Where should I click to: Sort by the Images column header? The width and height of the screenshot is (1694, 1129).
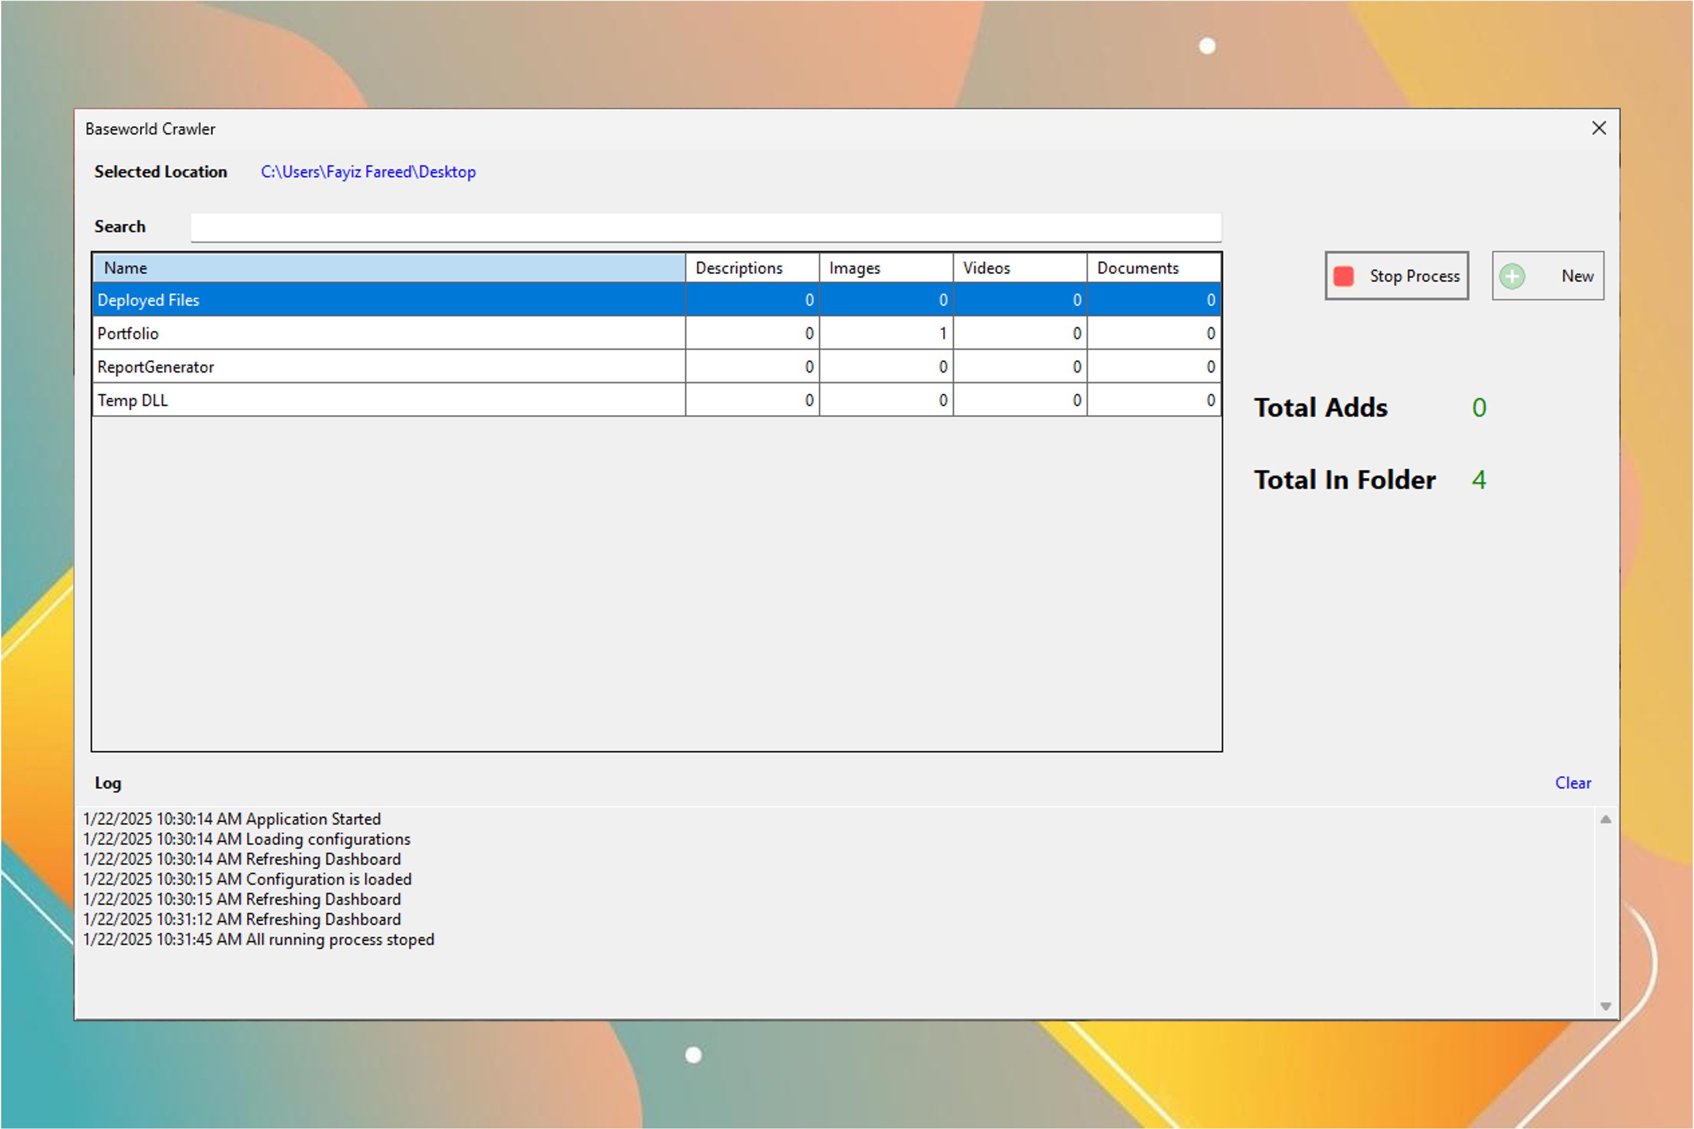point(886,268)
